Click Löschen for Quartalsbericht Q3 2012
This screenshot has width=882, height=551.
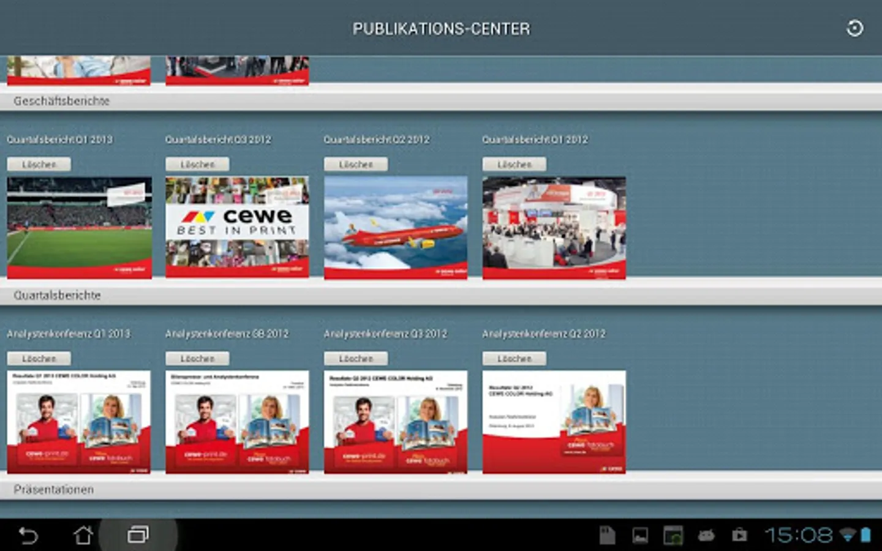coord(197,164)
